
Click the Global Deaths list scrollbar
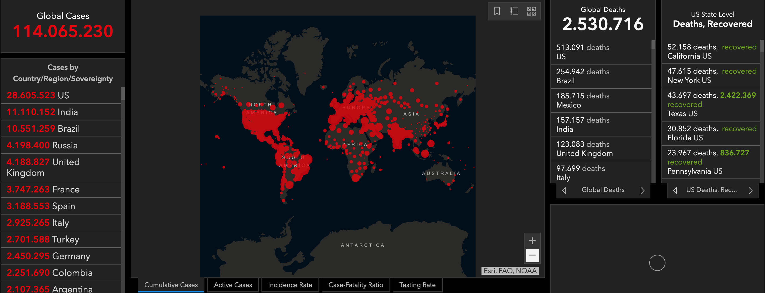(653, 45)
